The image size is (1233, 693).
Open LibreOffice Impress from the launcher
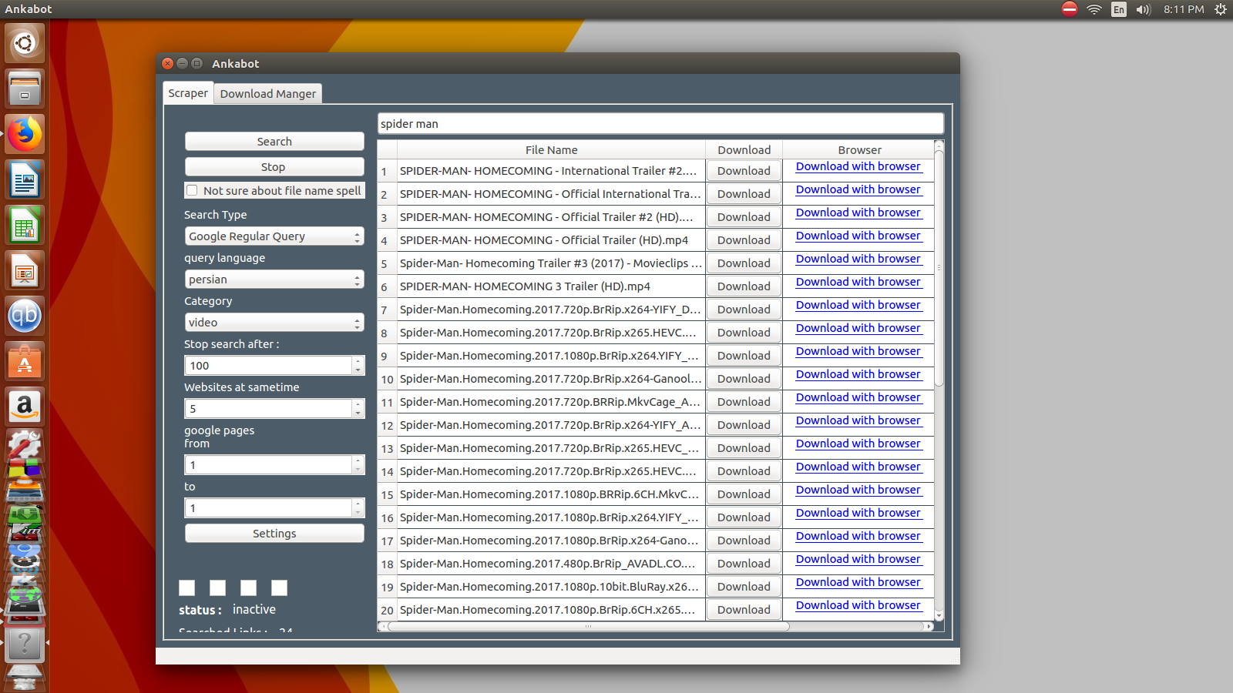pyautogui.click(x=25, y=270)
